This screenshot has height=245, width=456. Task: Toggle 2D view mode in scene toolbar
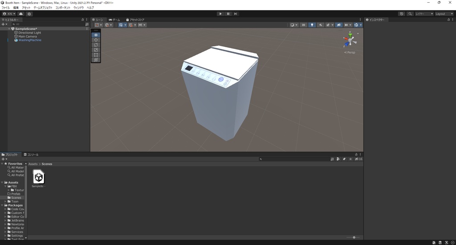pyautogui.click(x=303, y=25)
